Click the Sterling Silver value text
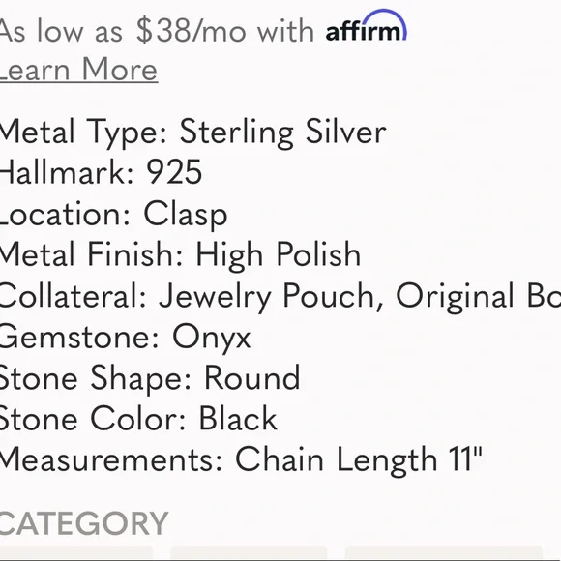This screenshot has height=561, width=561. point(282,133)
